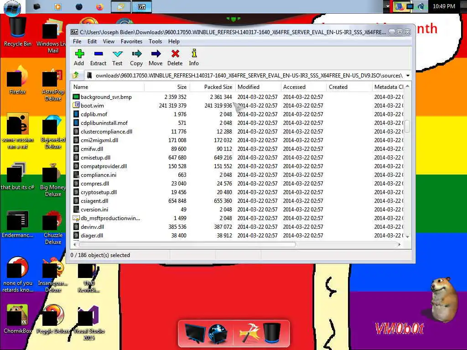Select cdplib.mof file
The height and width of the screenshot is (350, 467).
(94, 114)
